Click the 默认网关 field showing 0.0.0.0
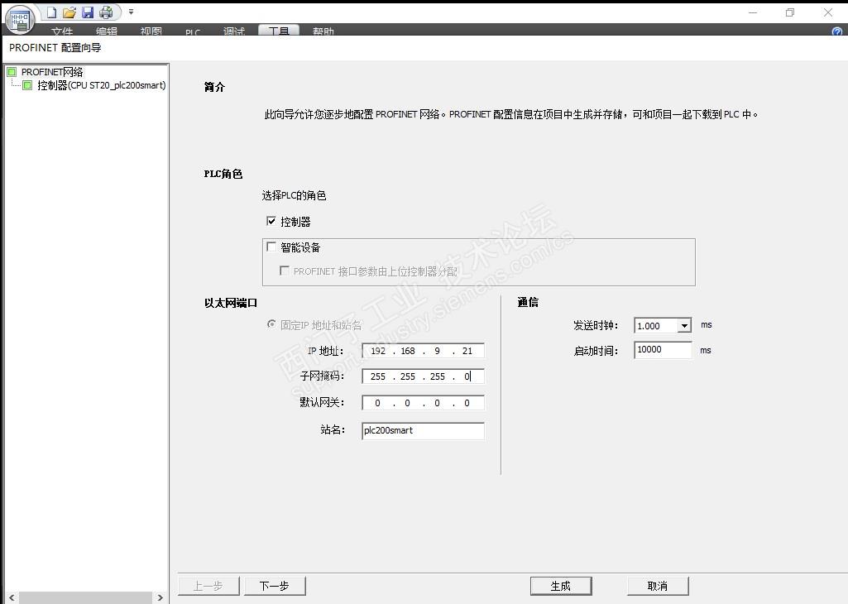The width and height of the screenshot is (848, 604). click(423, 403)
